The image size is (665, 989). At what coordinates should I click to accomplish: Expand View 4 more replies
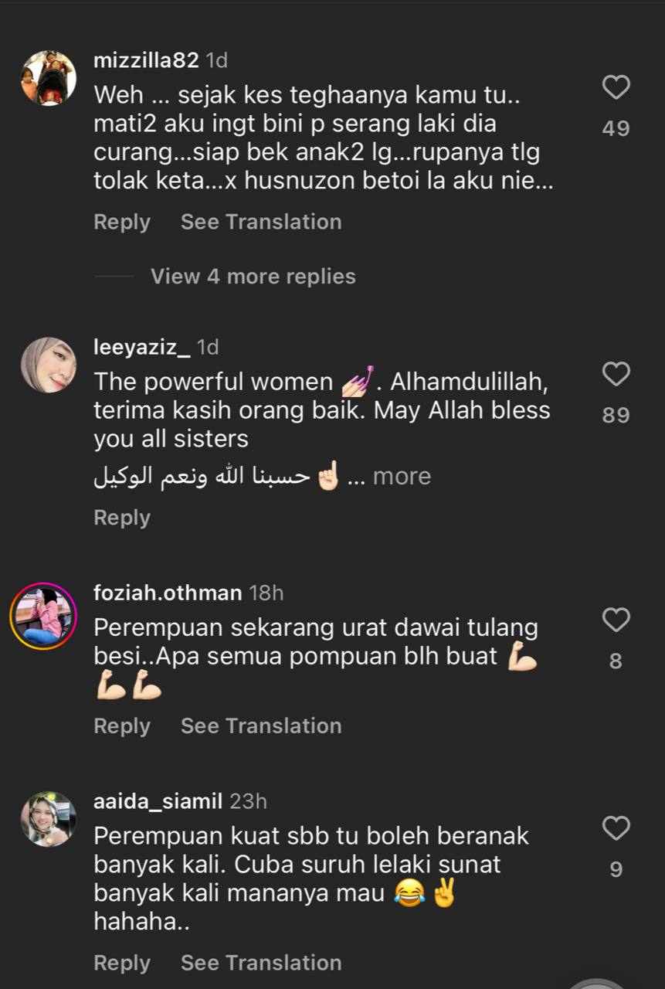pos(253,277)
